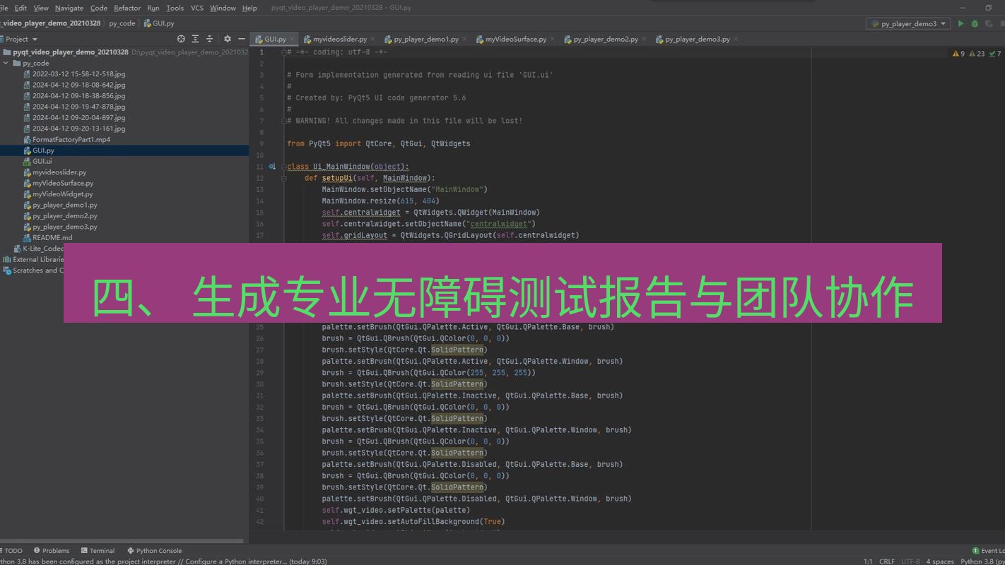Toggle the Problems tool window
This screenshot has height=565, width=1005.
click(54, 550)
